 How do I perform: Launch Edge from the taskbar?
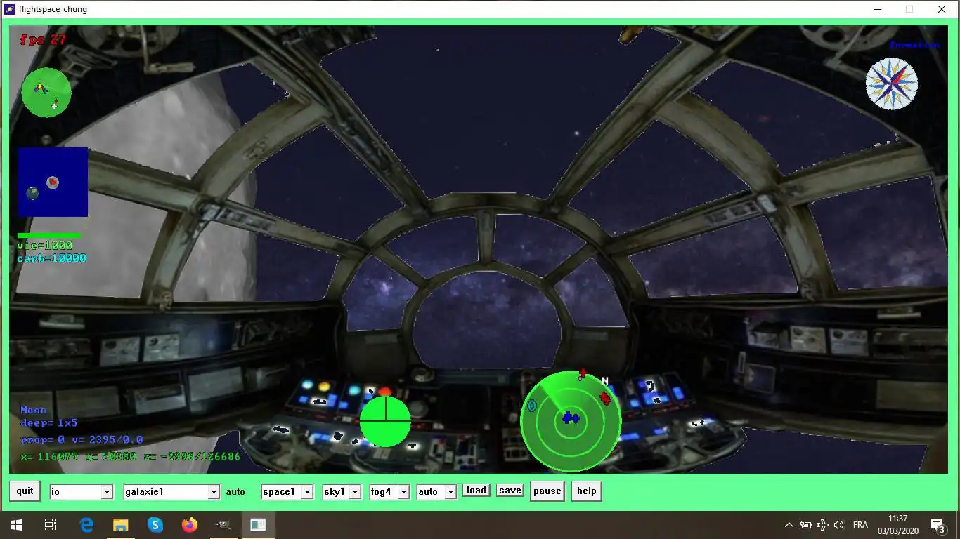(x=86, y=525)
